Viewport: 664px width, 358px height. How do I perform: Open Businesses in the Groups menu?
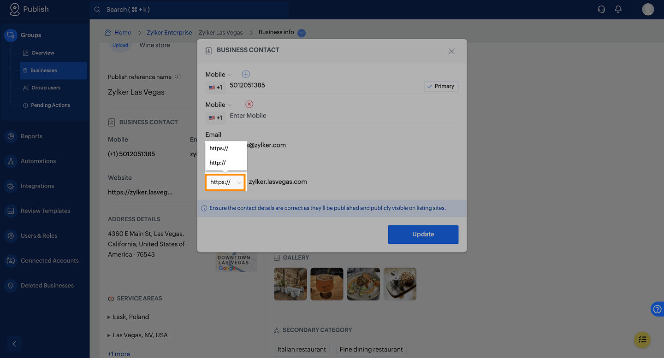[x=53, y=70]
